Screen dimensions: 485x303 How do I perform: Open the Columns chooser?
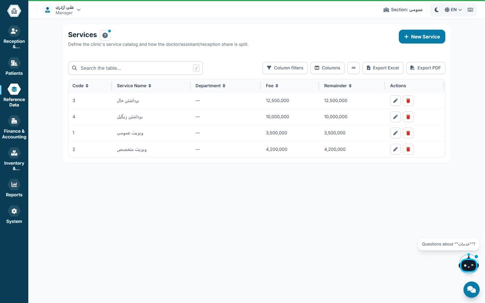tap(327, 68)
